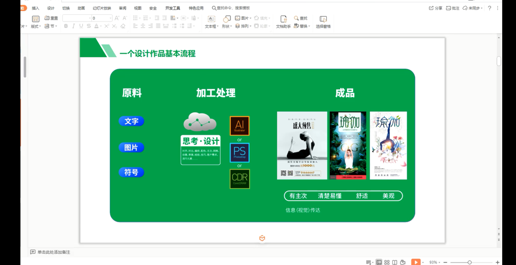Screen dimensions: 516x265
Task: Toggle italic formatting
Action: pos(74,26)
